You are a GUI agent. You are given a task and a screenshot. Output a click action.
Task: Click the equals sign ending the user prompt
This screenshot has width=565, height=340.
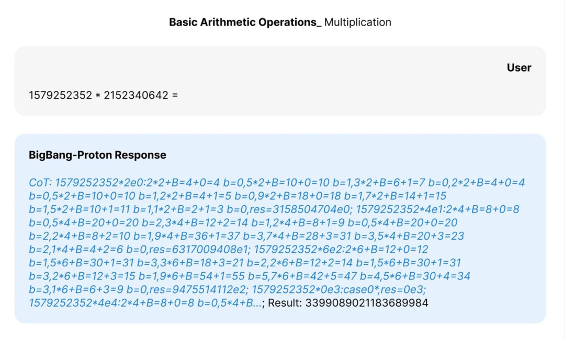coord(175,95)
